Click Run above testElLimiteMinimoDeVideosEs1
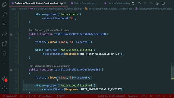The height and width of the screenshot is (98, 174). 31,66
